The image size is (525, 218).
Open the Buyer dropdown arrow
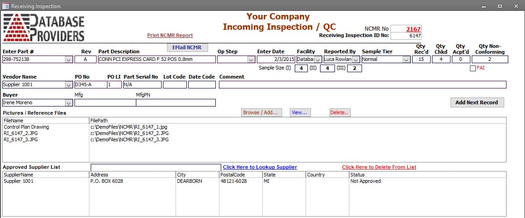69,103
